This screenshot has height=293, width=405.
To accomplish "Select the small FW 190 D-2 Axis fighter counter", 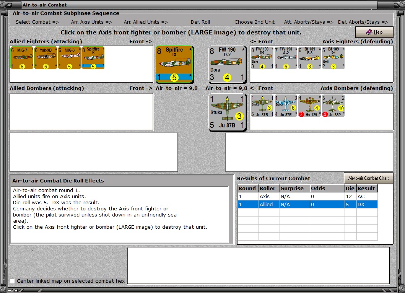I will coord(262,58).
